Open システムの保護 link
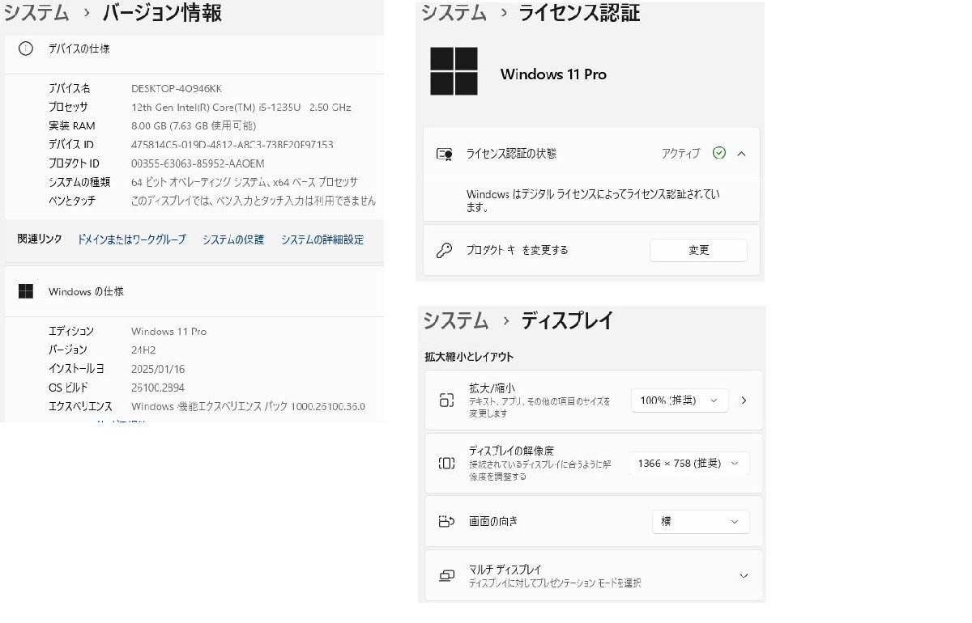 (x=233, y=239)
